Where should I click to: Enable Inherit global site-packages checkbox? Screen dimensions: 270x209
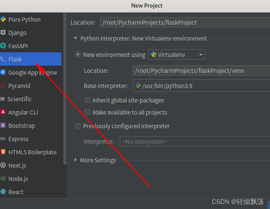(88, 100)
